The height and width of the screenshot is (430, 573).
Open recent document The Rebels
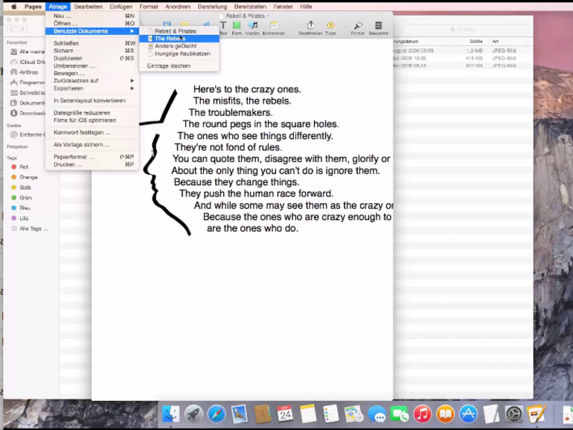pyautogui.click(x=179, y=39)
